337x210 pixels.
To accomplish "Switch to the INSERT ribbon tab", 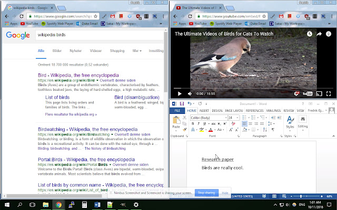I will click(203, 111).
